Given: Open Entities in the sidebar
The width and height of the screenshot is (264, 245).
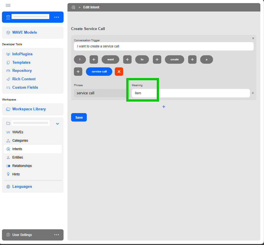Looking at the screenshot, I should [x=18, y=157].
